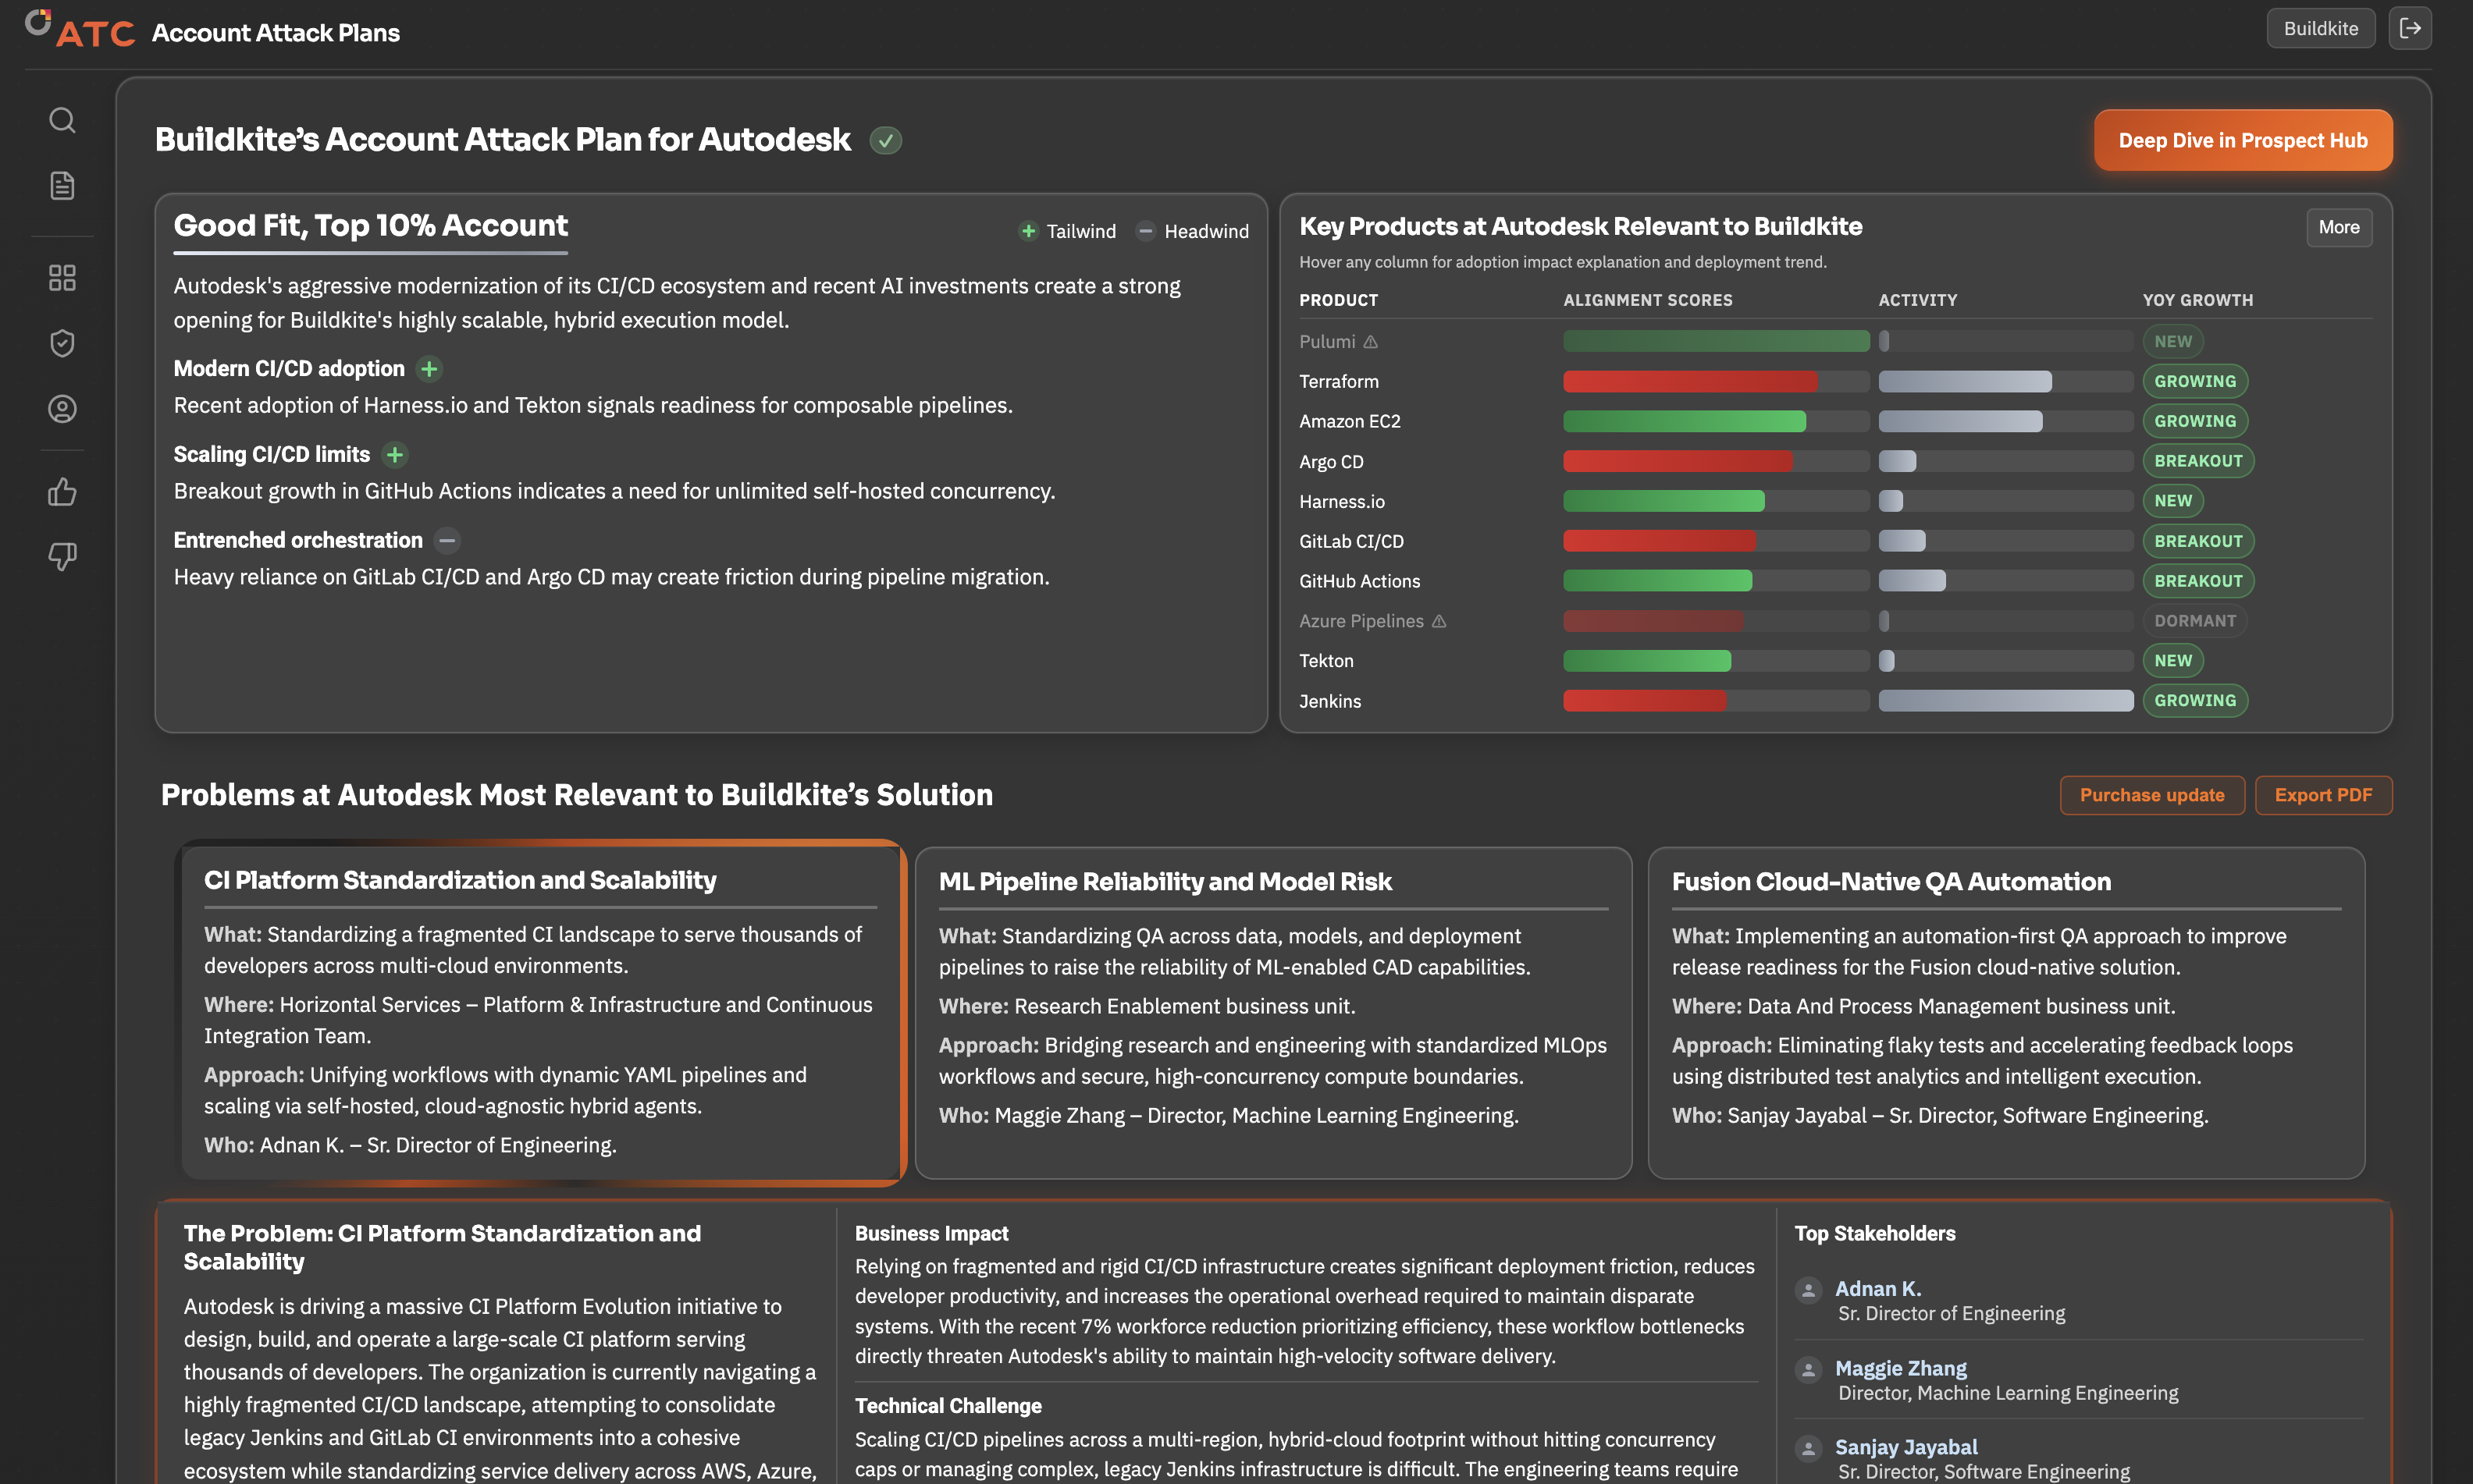Click the verified checkmark beside plan title
The width and height of the screenshot is (2473, 1484).
tap(885, 141)
